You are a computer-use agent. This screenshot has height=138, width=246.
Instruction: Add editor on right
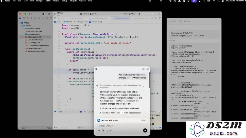click(x=160, y=18)
